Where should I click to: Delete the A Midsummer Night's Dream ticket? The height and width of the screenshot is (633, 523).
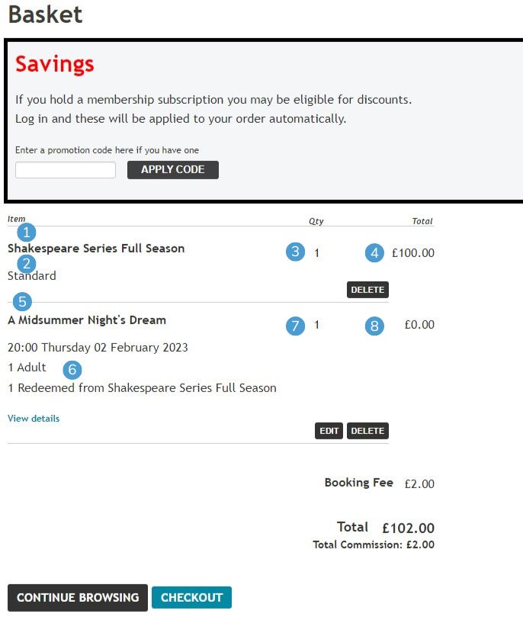(x=367, y=430)
